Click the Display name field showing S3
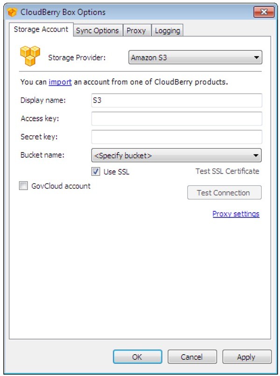The width and height of the screenshot is (280, 376). click(x=177, y=99)
